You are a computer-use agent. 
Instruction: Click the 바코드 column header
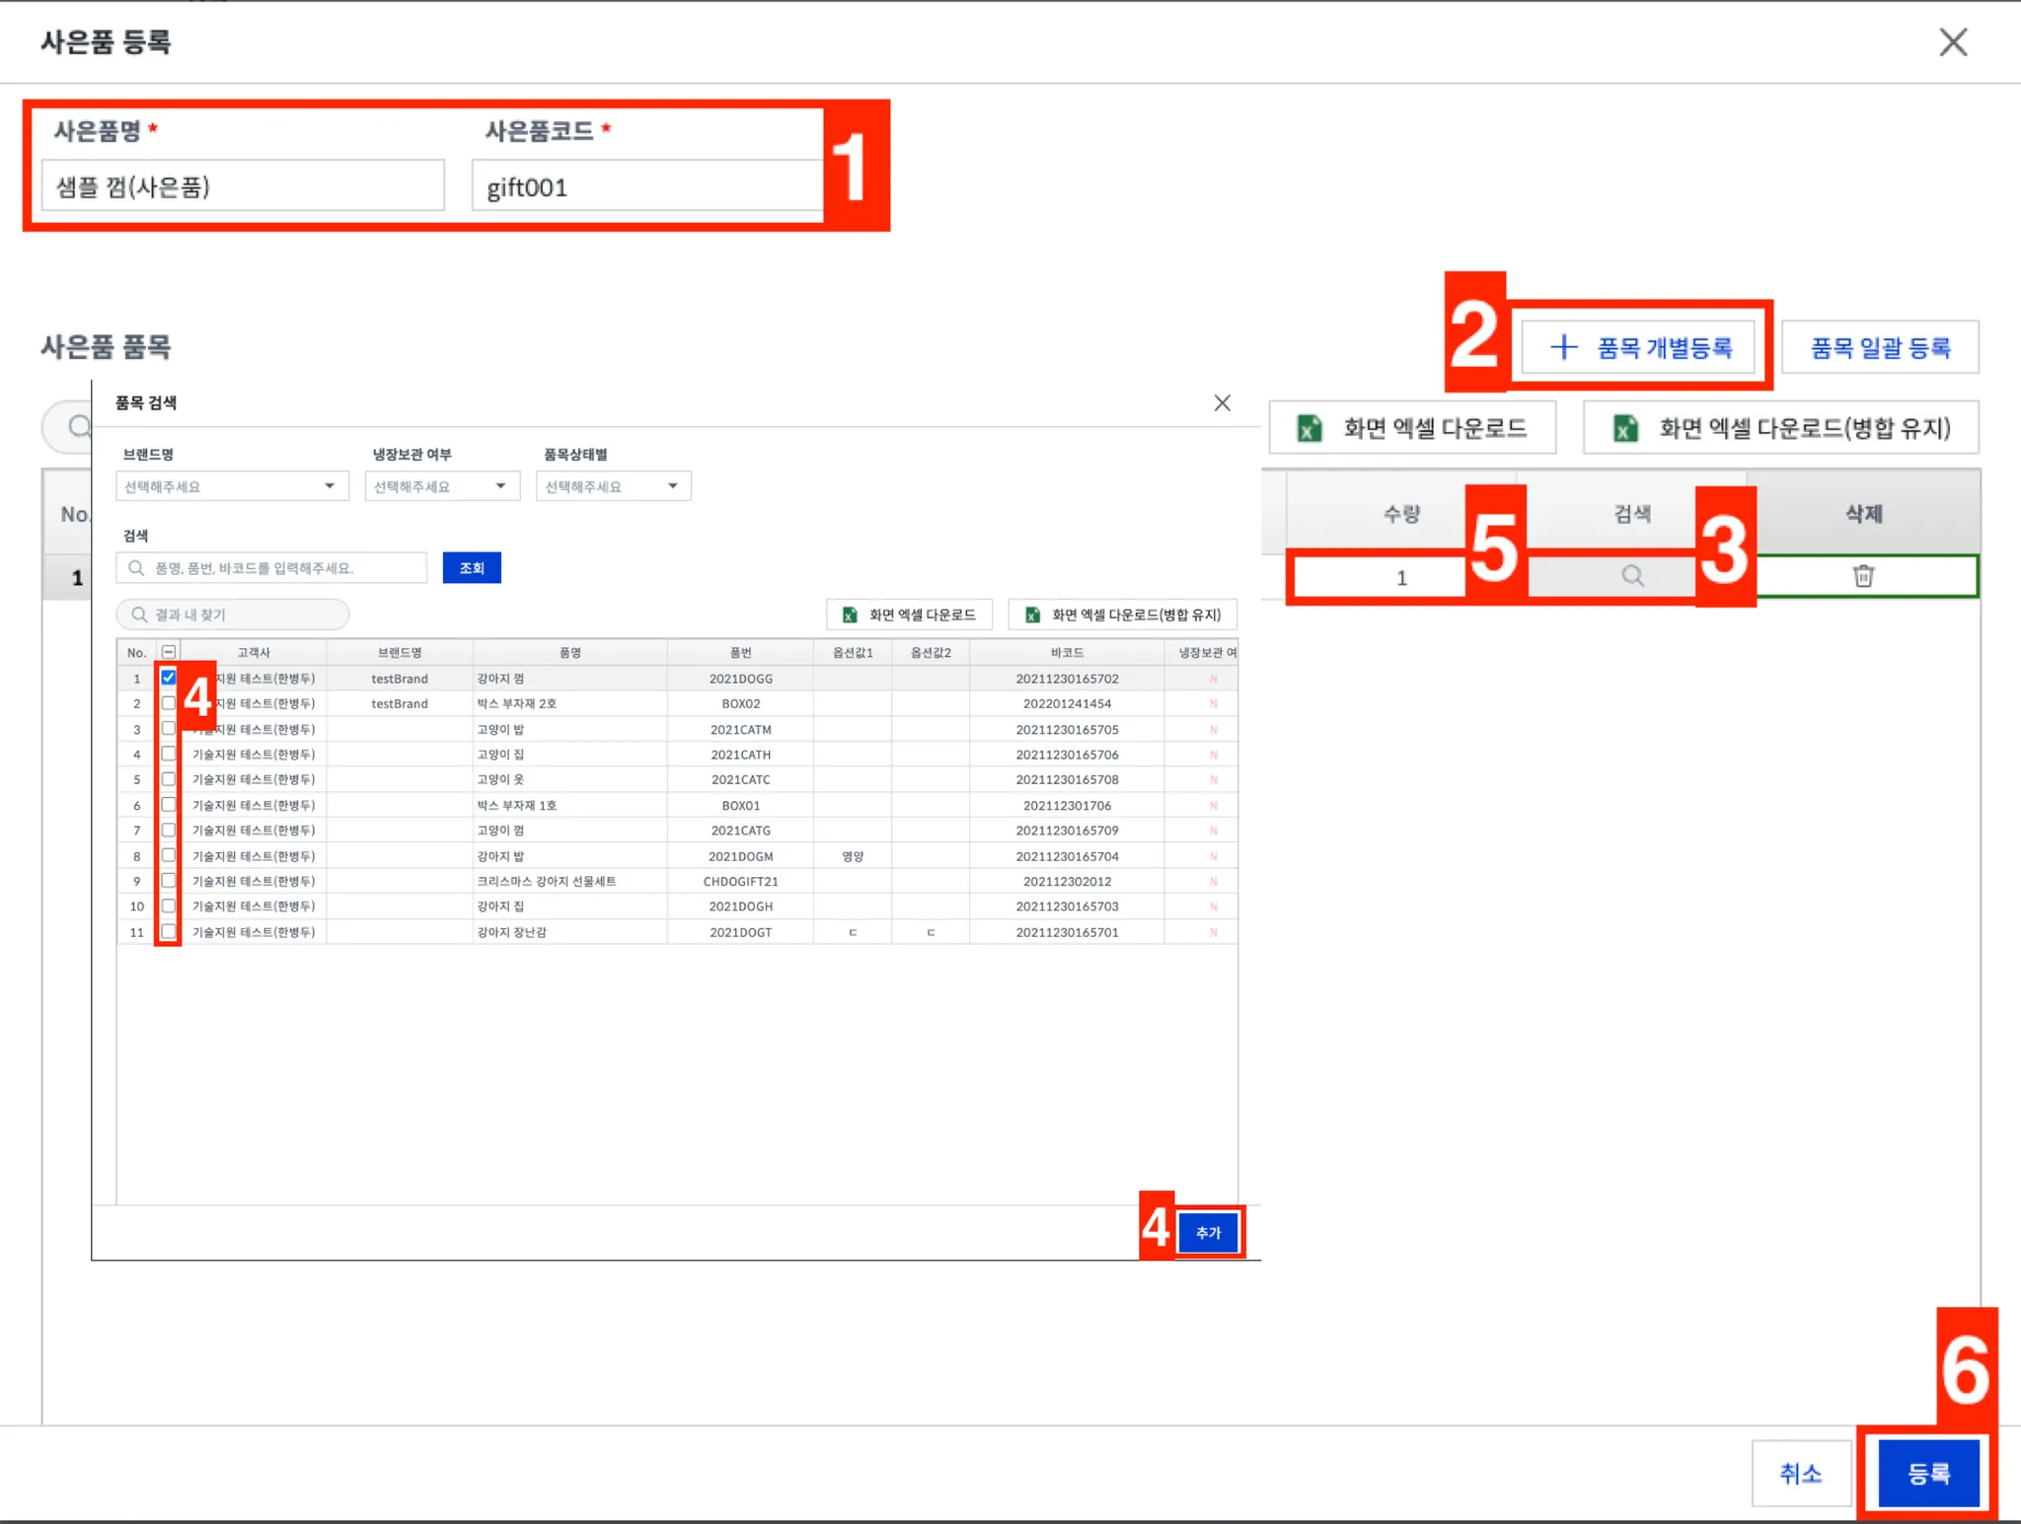pyautogui.click(x=1067, y=652)
